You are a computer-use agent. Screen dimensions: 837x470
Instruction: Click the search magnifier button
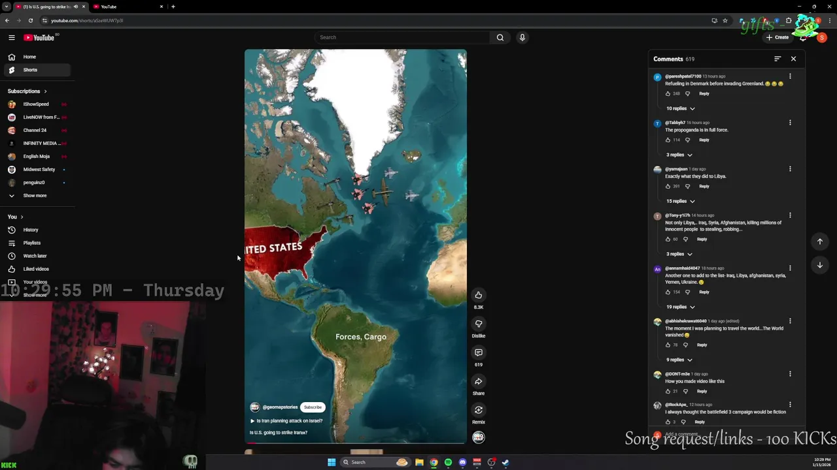pyautogui.click(x=500, y=37)
